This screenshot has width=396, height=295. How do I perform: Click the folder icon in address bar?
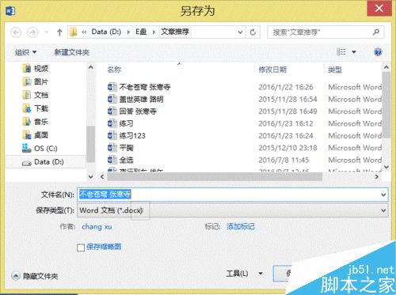tap(73, 32)
